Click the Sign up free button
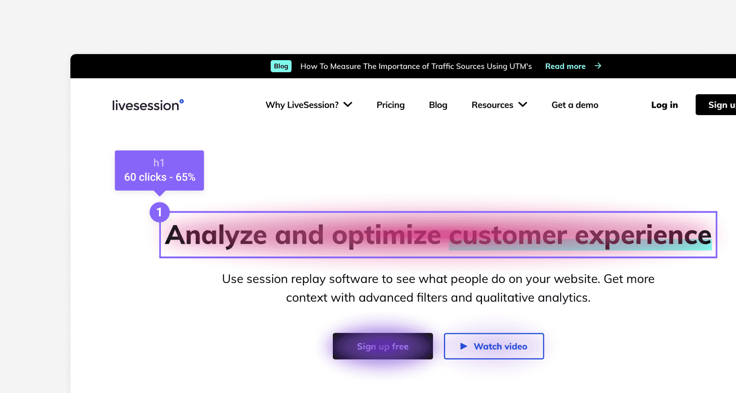The width and height of the screenshot is (736, 393). pos(383,346)
